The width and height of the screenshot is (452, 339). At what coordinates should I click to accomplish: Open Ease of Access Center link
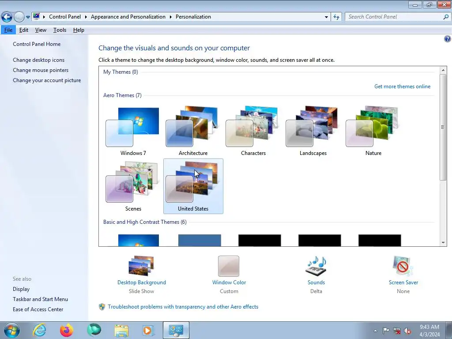(38, 309)
